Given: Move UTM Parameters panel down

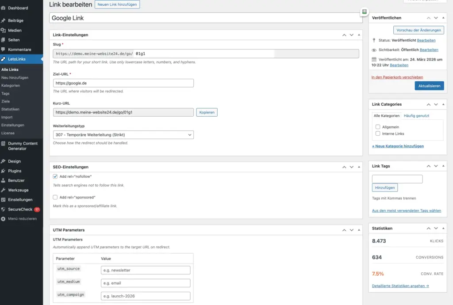Looking at the screenshot, I should pos(352,230).
